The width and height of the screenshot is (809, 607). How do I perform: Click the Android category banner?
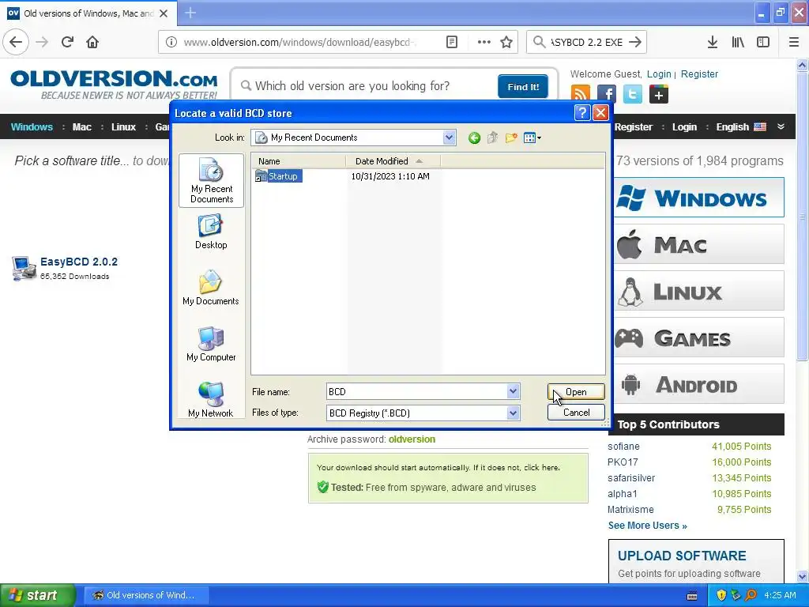tap(698, 385)
